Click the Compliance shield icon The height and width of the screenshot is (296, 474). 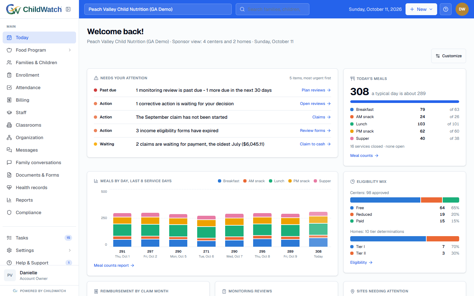tap(9, 212)
